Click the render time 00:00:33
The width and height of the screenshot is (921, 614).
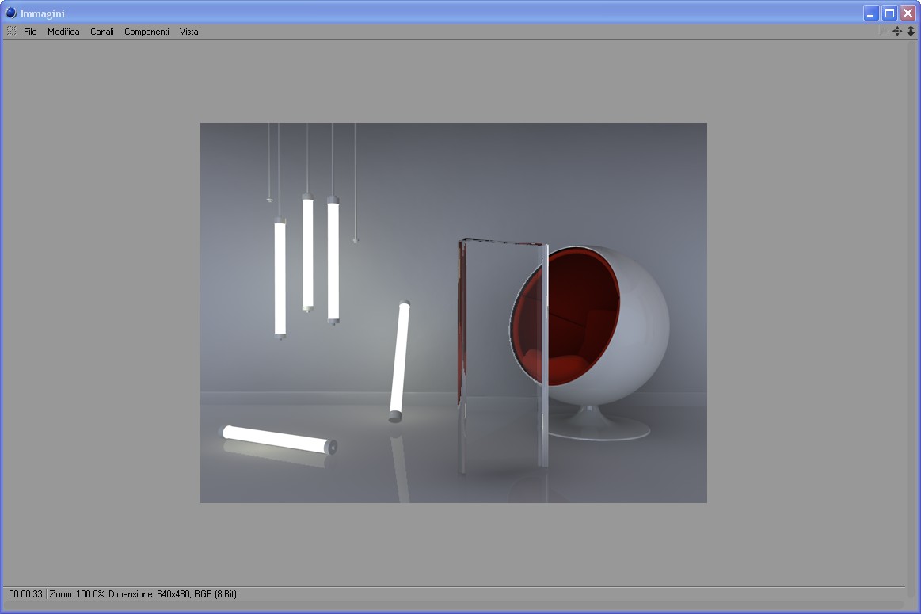(x=26, y=594)
